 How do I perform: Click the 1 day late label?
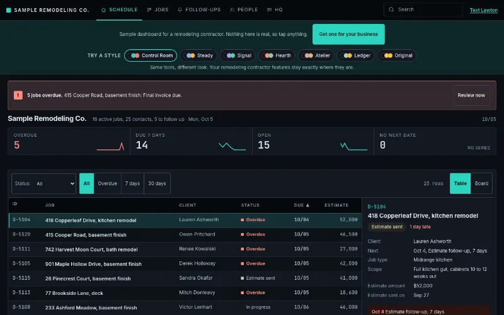point(420,227)
